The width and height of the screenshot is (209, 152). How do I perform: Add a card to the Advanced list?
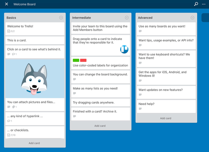[x=166, y=118]
